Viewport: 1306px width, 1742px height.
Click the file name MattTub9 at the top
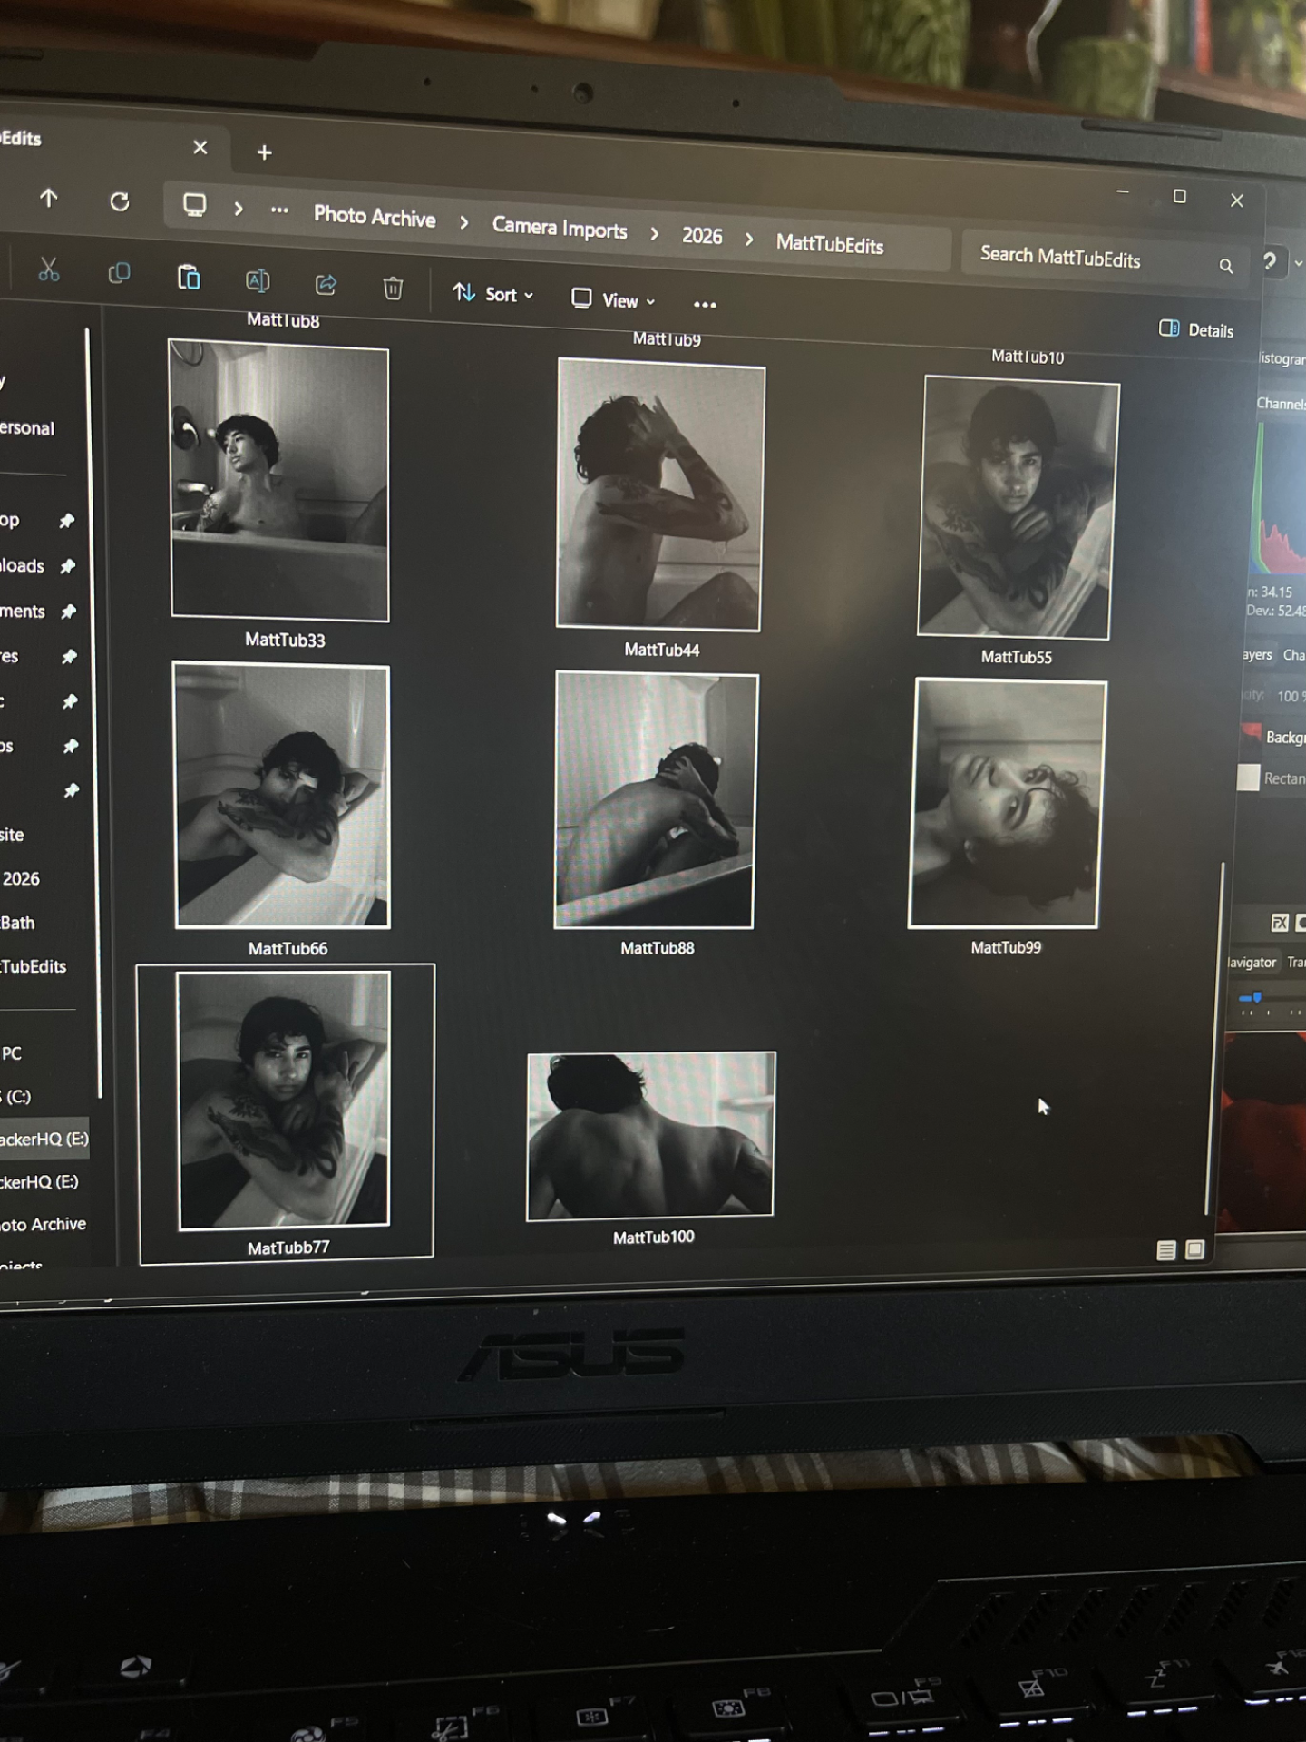tap(667, 338)
